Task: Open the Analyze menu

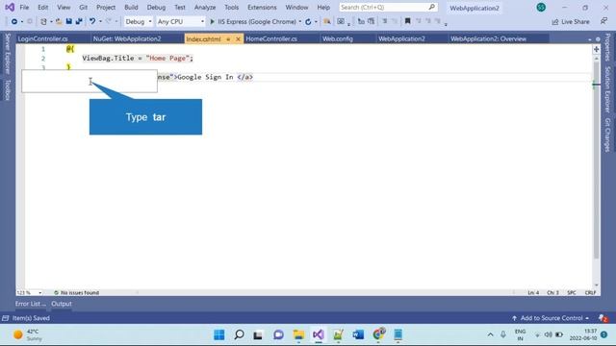Action: pyautogui.click(x=205, y=7)
